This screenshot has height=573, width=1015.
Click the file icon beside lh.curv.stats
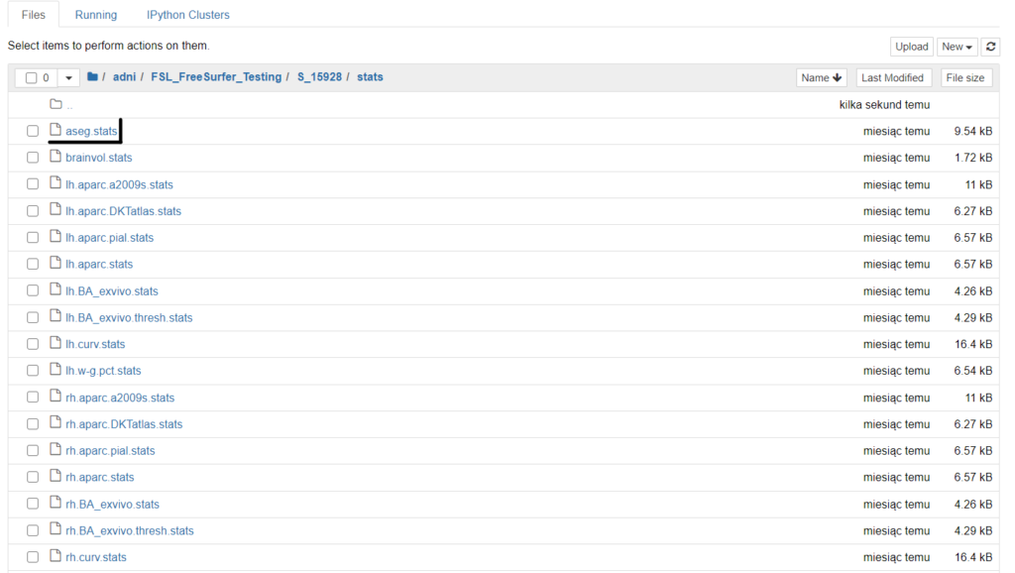pyautogui.click(x=56, y=343)
